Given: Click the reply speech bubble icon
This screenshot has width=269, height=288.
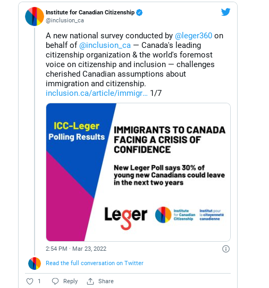Looking at the screenshot, I should point(55,281).
